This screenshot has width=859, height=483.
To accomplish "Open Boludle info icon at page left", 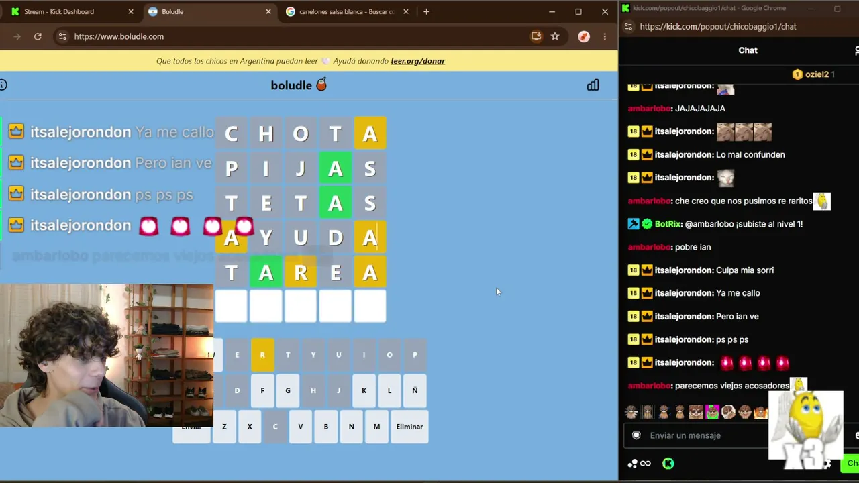I will (3, 85).
